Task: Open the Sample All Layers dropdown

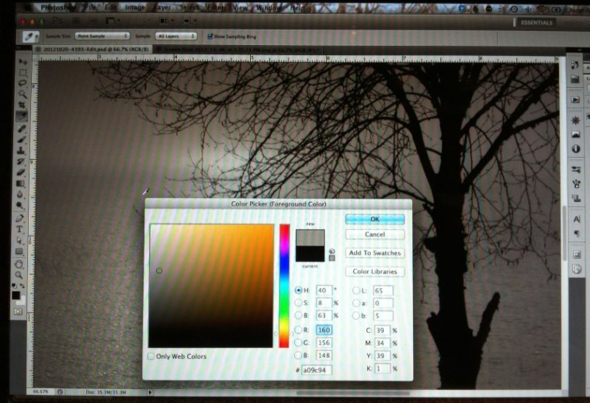Action: 175,36
